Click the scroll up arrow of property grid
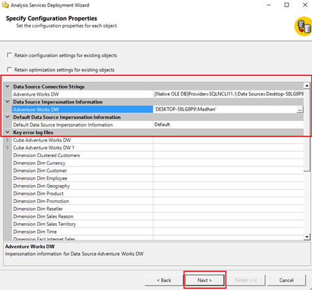This screenshot has height=290, width=312. click(x=307, y=86)
